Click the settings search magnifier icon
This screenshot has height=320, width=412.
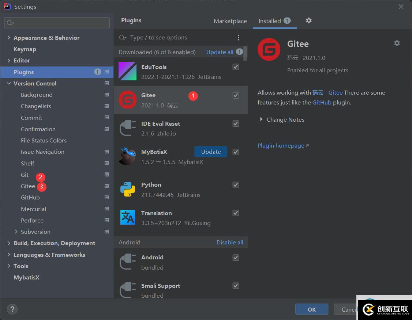pos(10,23)
